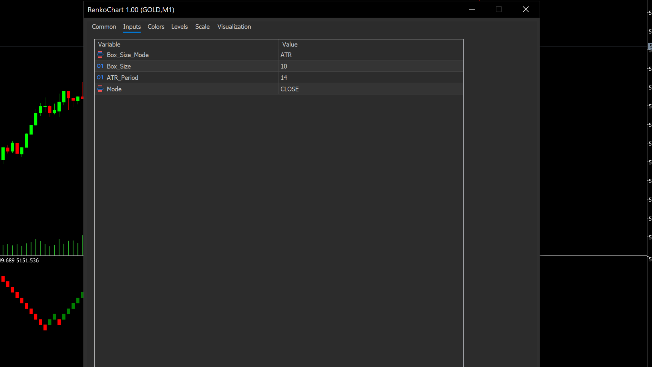Image resolution: width=652 pixels, height=367 pixels.
Task: Minimize the RenkoChart dialog window
Action: point(472,10)
